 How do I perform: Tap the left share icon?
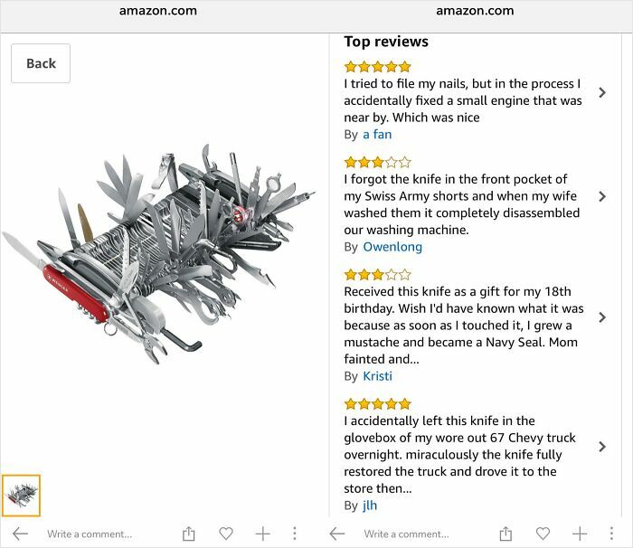coord(189,534)
